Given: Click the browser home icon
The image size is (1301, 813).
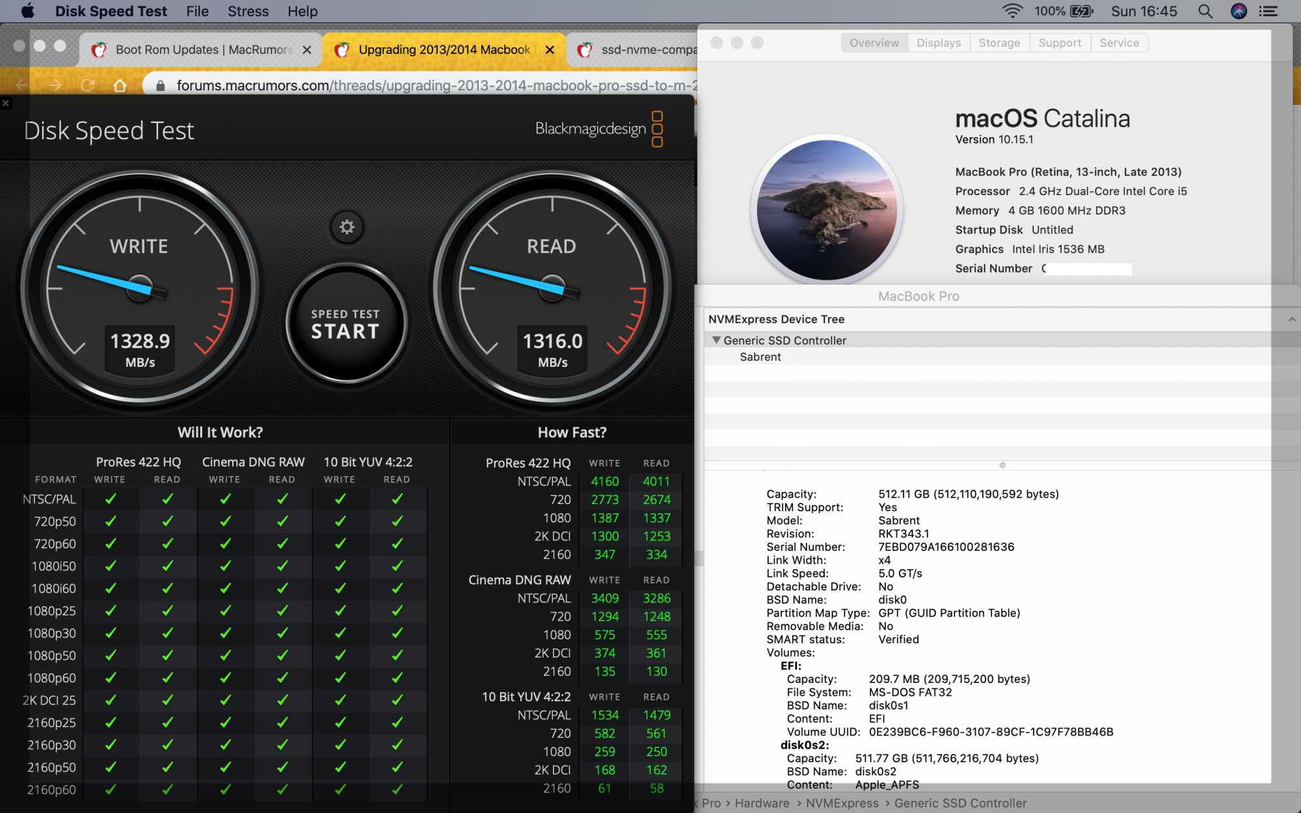Looking at the screenshot, I should tap(120, 85).
